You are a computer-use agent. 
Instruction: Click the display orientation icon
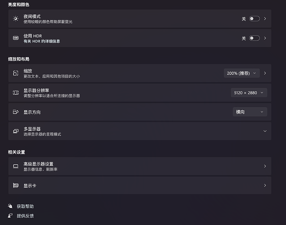16,112
